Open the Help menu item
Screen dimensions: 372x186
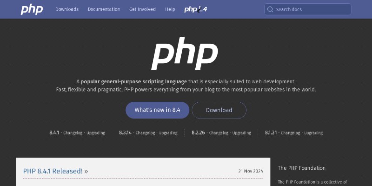point(170,9)
